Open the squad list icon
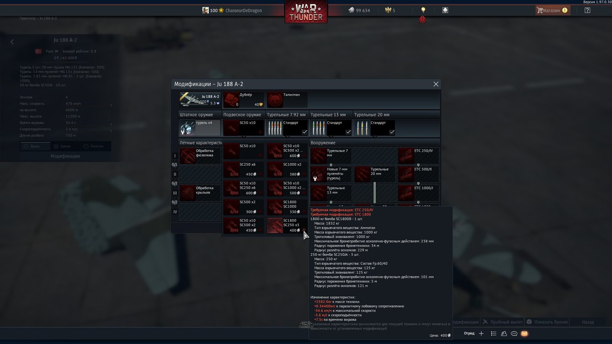The width and height of the screenshot is (612, 344). click(494, 333)
